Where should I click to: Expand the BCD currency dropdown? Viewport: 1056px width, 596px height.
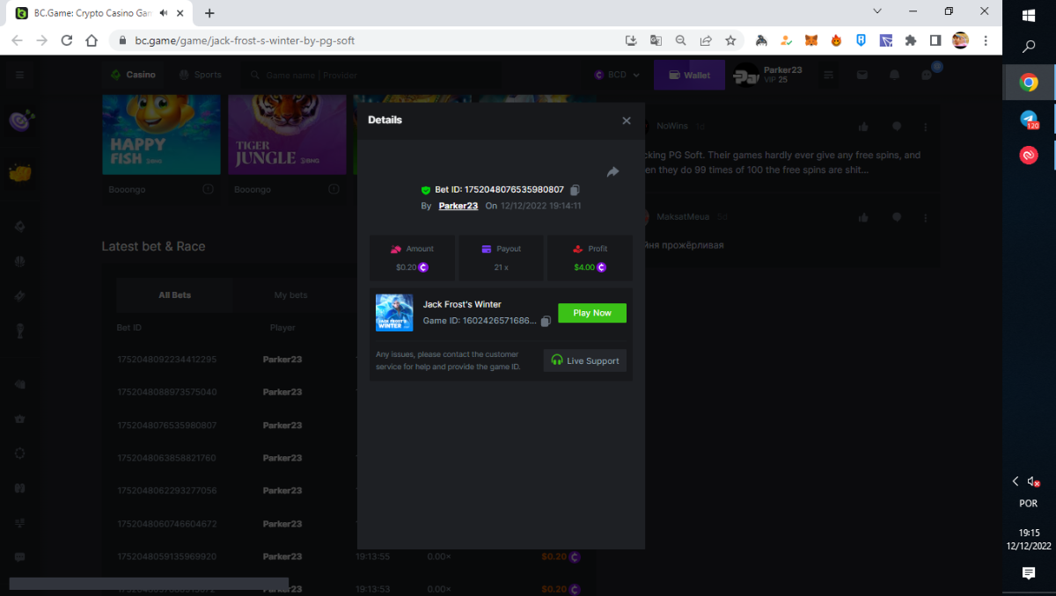[618, 76]
